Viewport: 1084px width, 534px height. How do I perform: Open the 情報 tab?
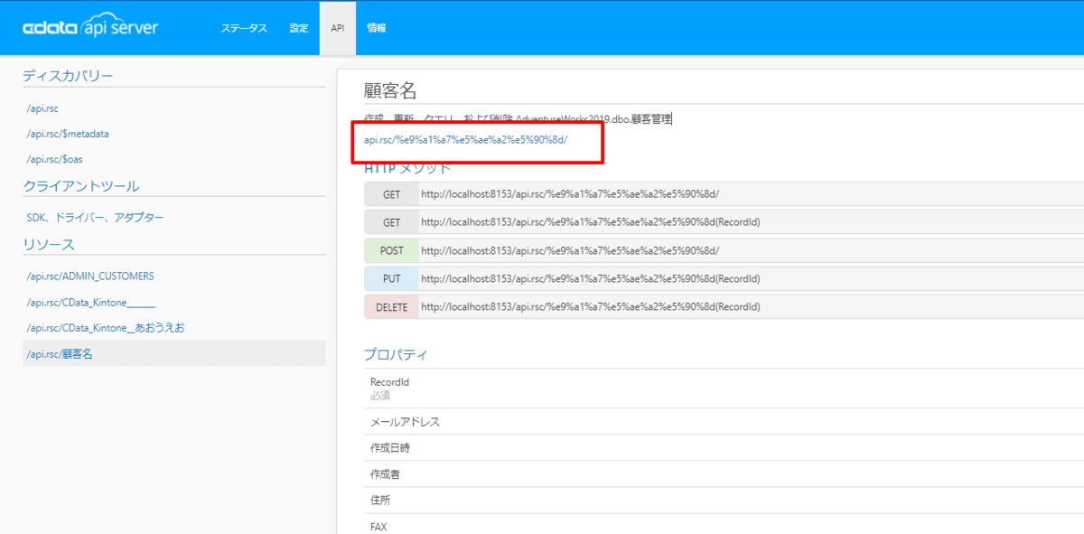point(377,28)
